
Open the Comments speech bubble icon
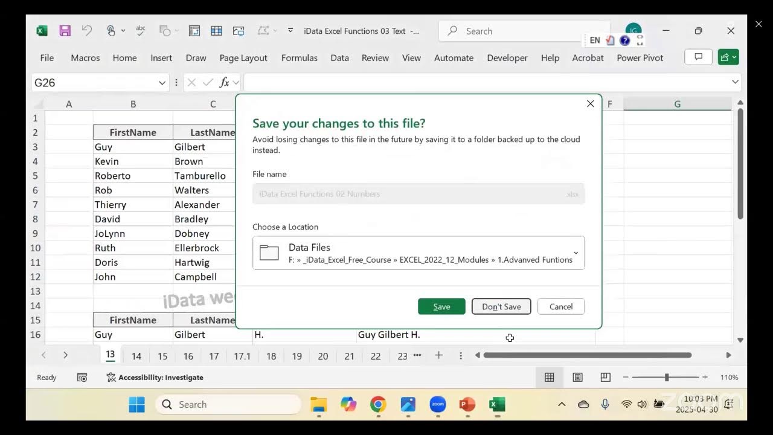click(x=698, y=57)
